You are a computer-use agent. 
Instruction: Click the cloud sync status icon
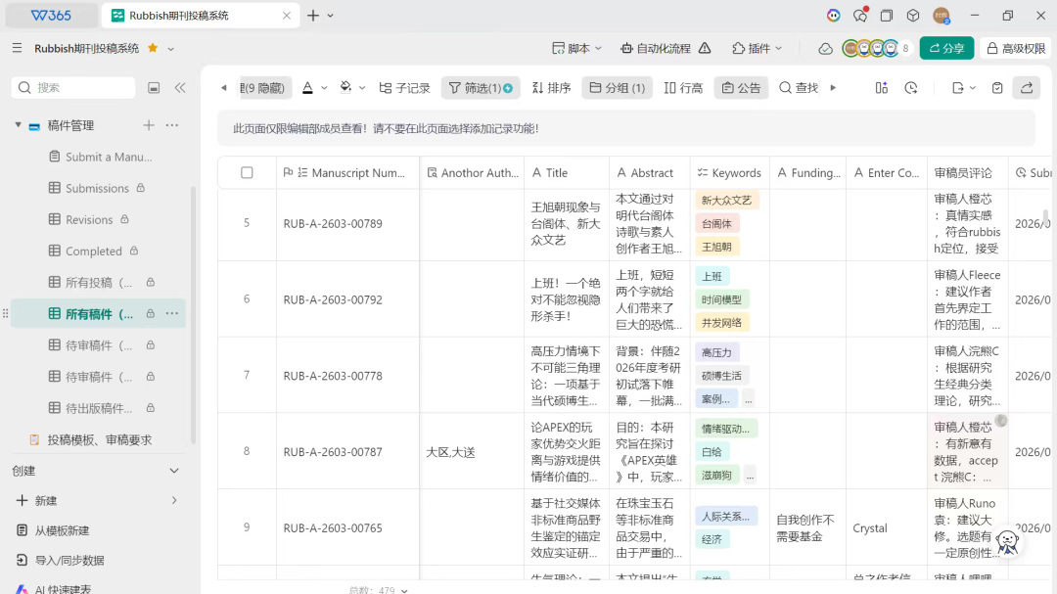[x=825, y=48]
